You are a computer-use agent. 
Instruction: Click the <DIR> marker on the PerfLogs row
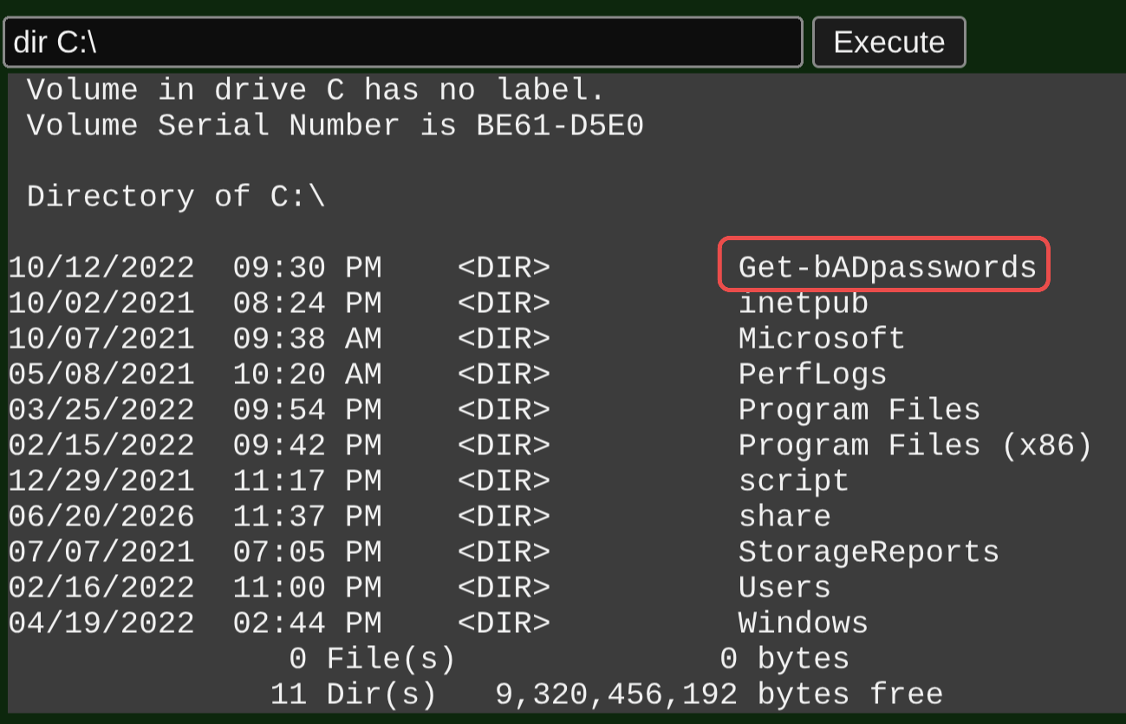tap(504, 374)
